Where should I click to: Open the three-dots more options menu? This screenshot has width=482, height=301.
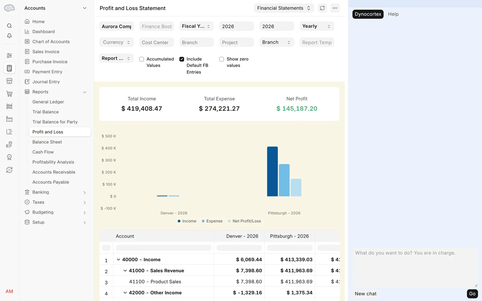point(335,8)
